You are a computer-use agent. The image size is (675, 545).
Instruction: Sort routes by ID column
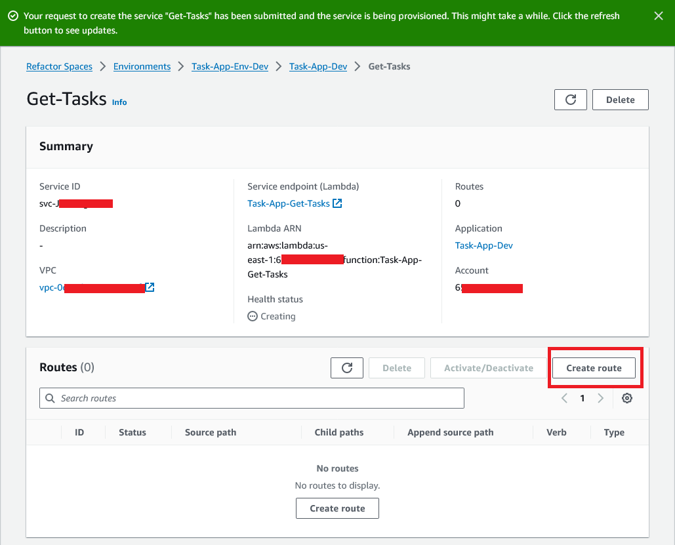pyautogui.click(x=79, y=432)
